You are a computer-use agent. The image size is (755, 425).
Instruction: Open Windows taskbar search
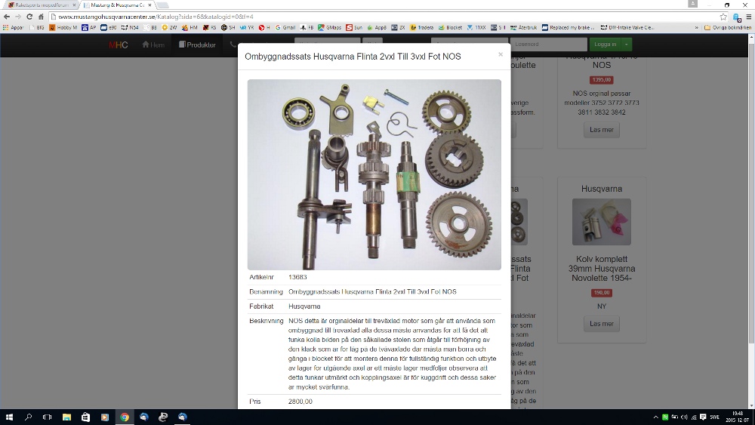tap(28, 417)
